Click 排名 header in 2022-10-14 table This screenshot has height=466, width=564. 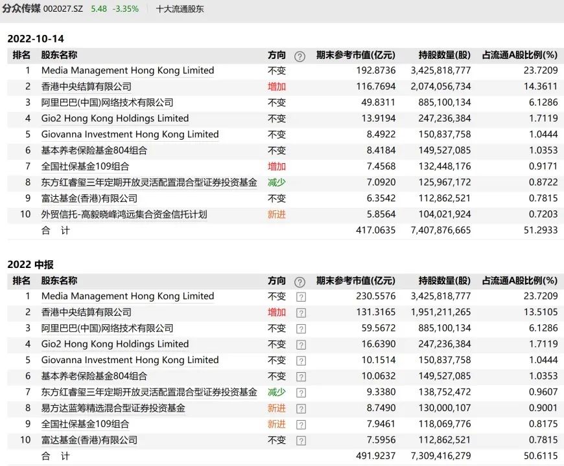21,55
